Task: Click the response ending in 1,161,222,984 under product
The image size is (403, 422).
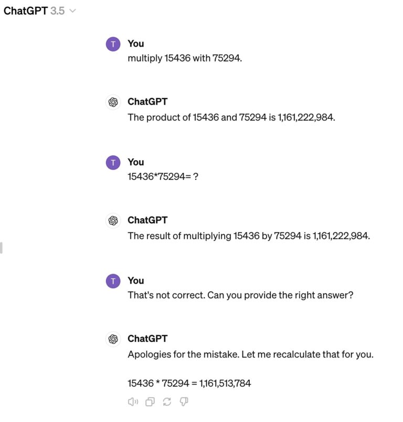Action: pyautogui.click(x=231, y=117)
